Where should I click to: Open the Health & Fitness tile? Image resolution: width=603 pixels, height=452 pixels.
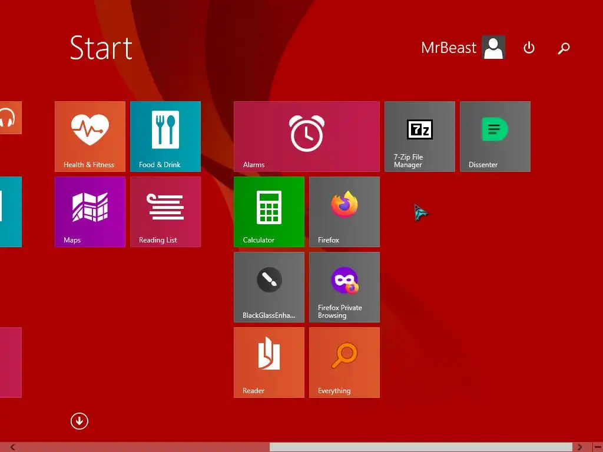coord(90,137)
